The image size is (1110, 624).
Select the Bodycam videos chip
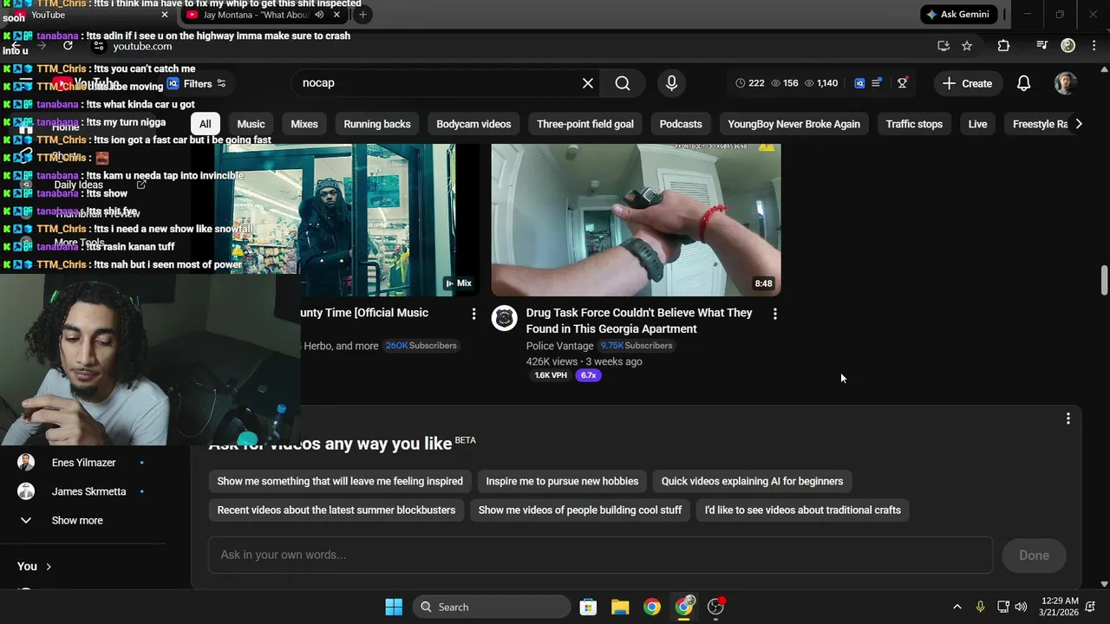click(x=473, y=124)
